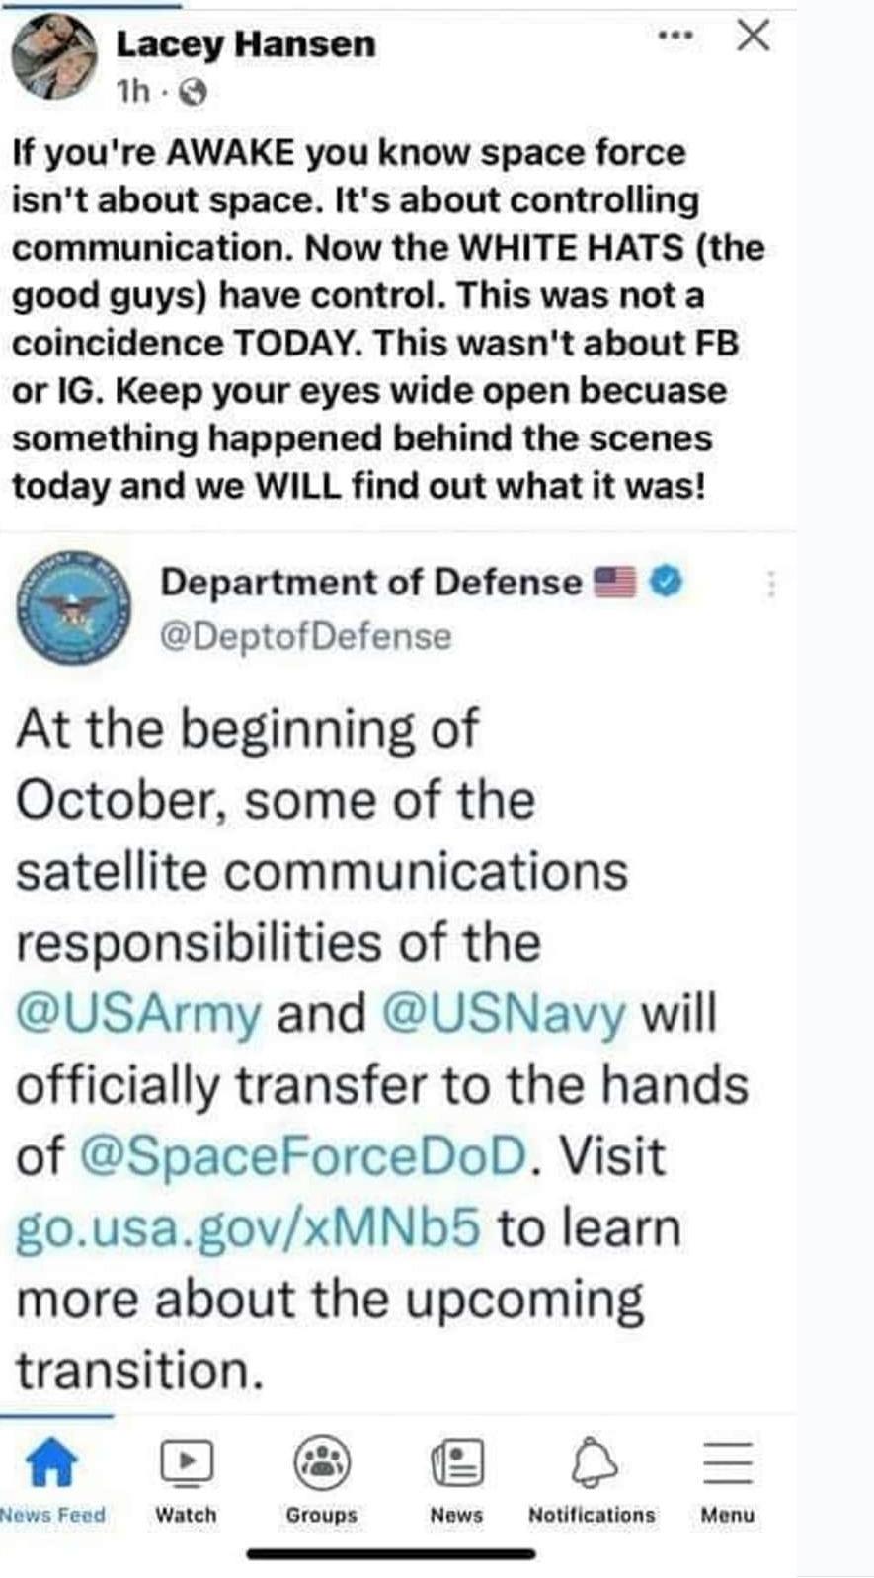Click Lacey Hansen's profile picture
The image size is (874, 1578).
(x=54, y=58)
